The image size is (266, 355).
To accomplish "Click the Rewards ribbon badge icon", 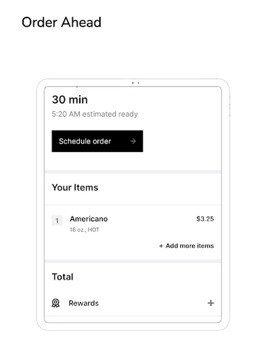I will (56, 303).
